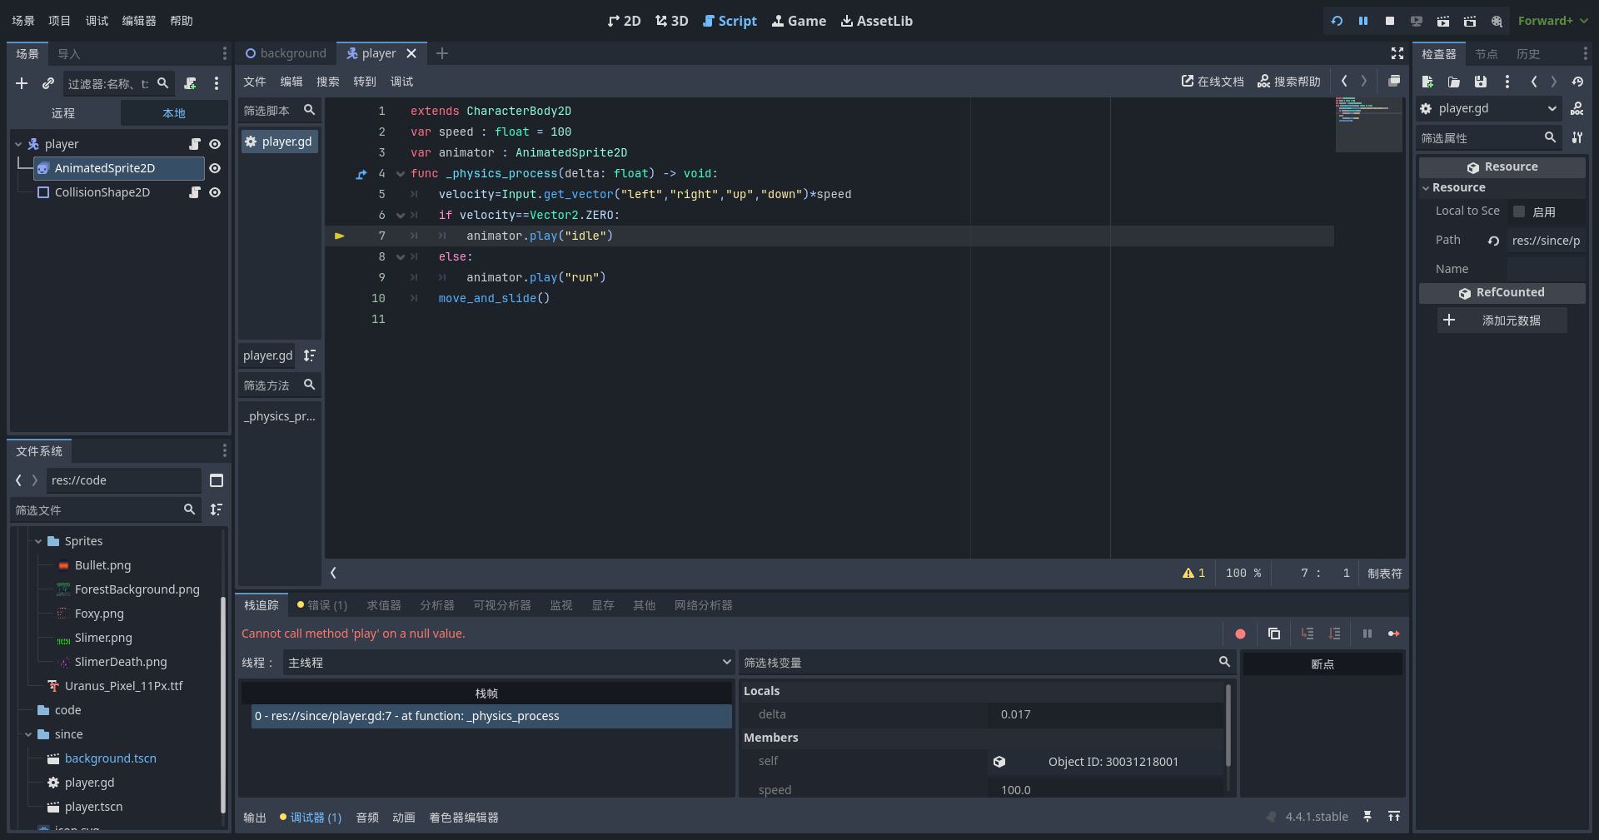Open inspector object history clock icon
This screenshot has width=1599, height=840.
pos(1577,82)
